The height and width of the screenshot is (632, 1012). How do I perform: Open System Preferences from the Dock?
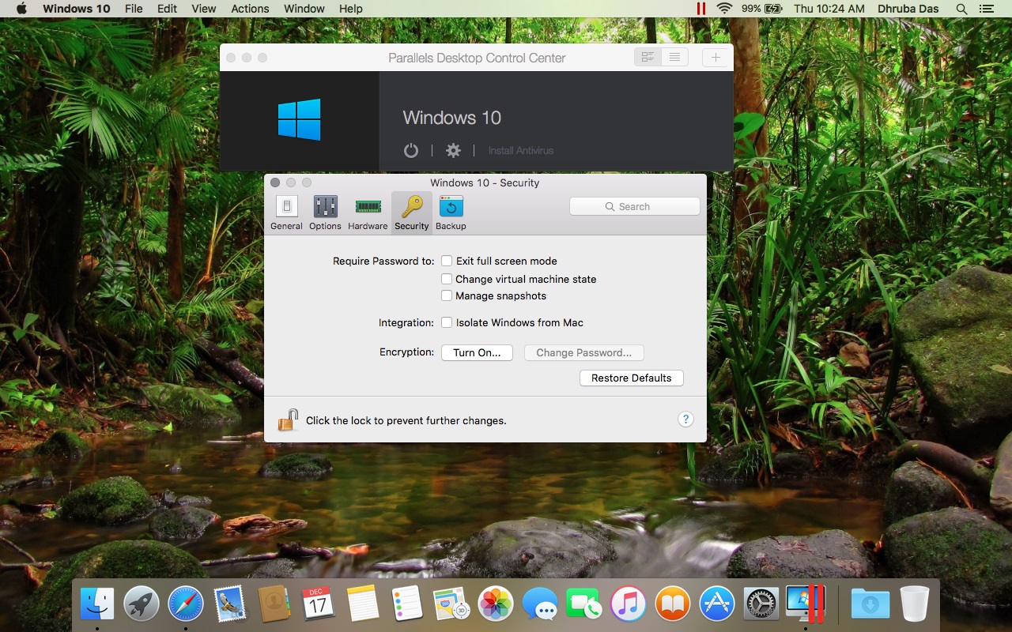coord(761,604)
